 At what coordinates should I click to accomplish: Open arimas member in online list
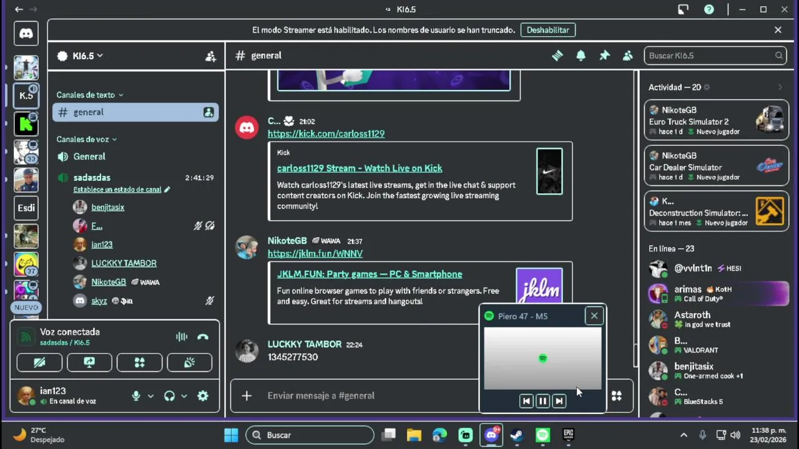(x=717, y=294)
